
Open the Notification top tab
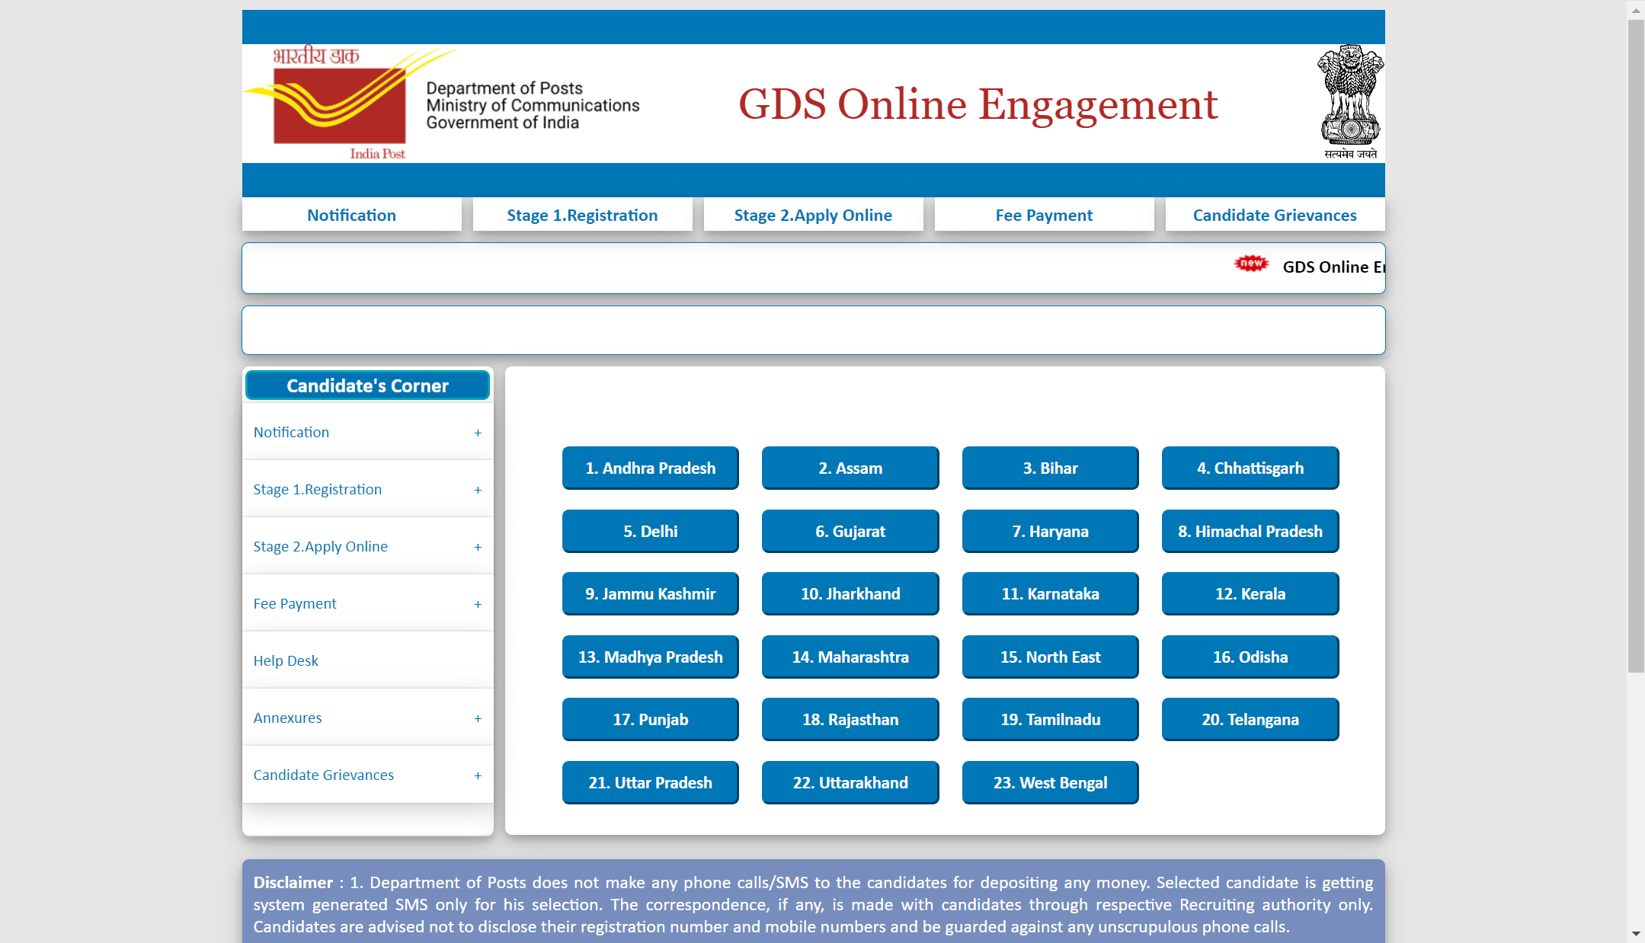pos(351,215)
